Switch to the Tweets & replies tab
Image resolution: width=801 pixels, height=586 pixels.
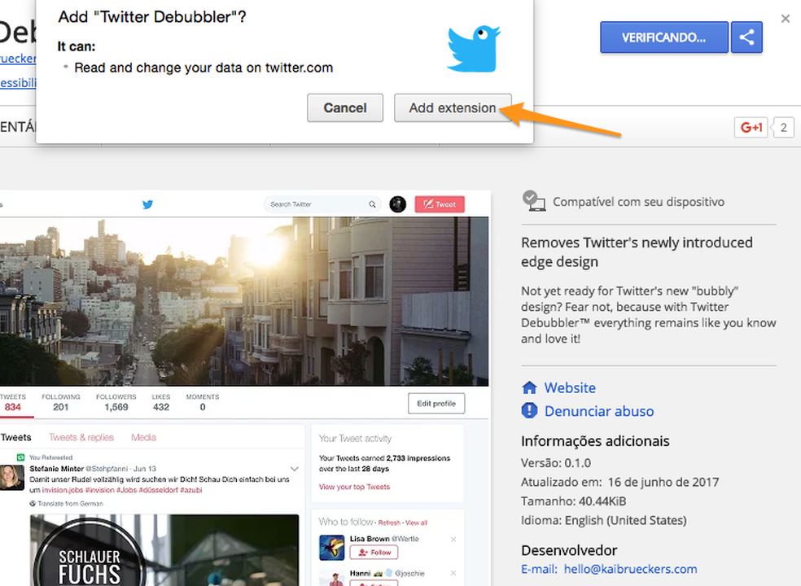(81, 437)
